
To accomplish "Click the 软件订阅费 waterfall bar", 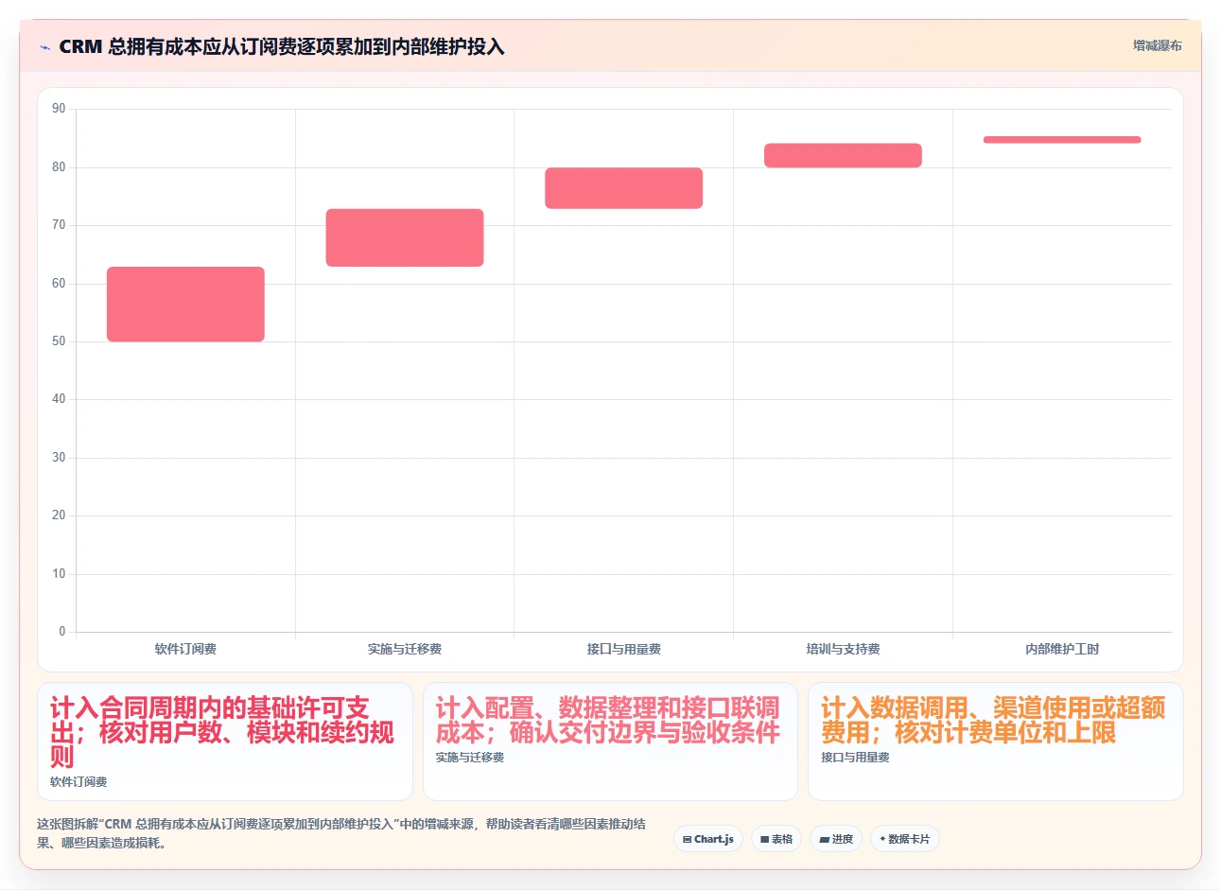I will pos(185,305).
